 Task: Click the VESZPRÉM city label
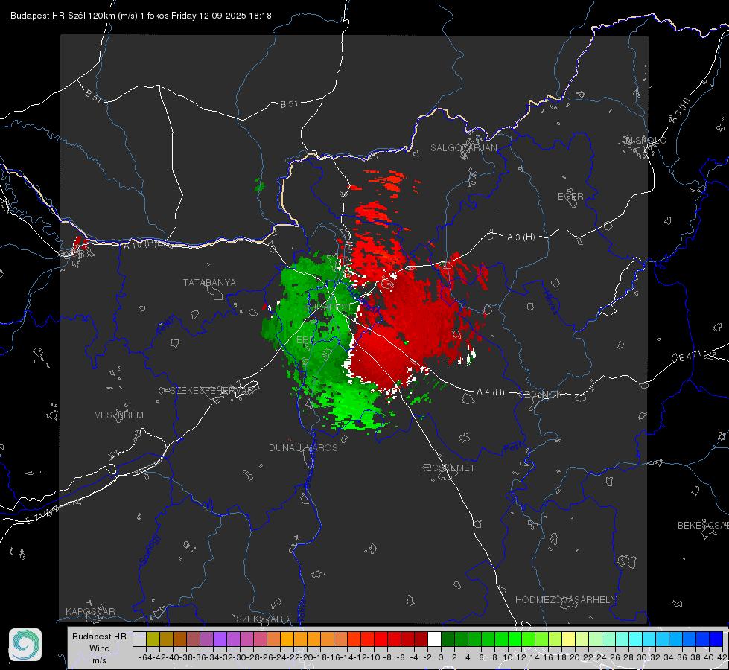click(x=119, y=415)
